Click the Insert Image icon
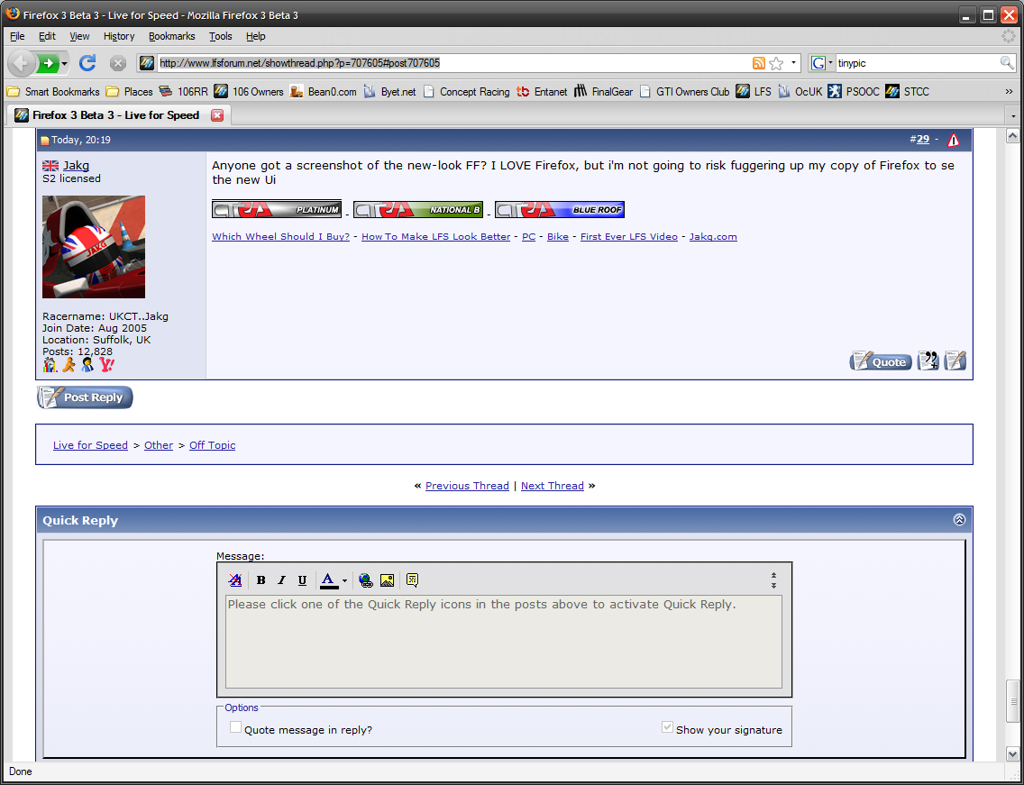This screenshot has height=785, width=1024. click(387, 580)
